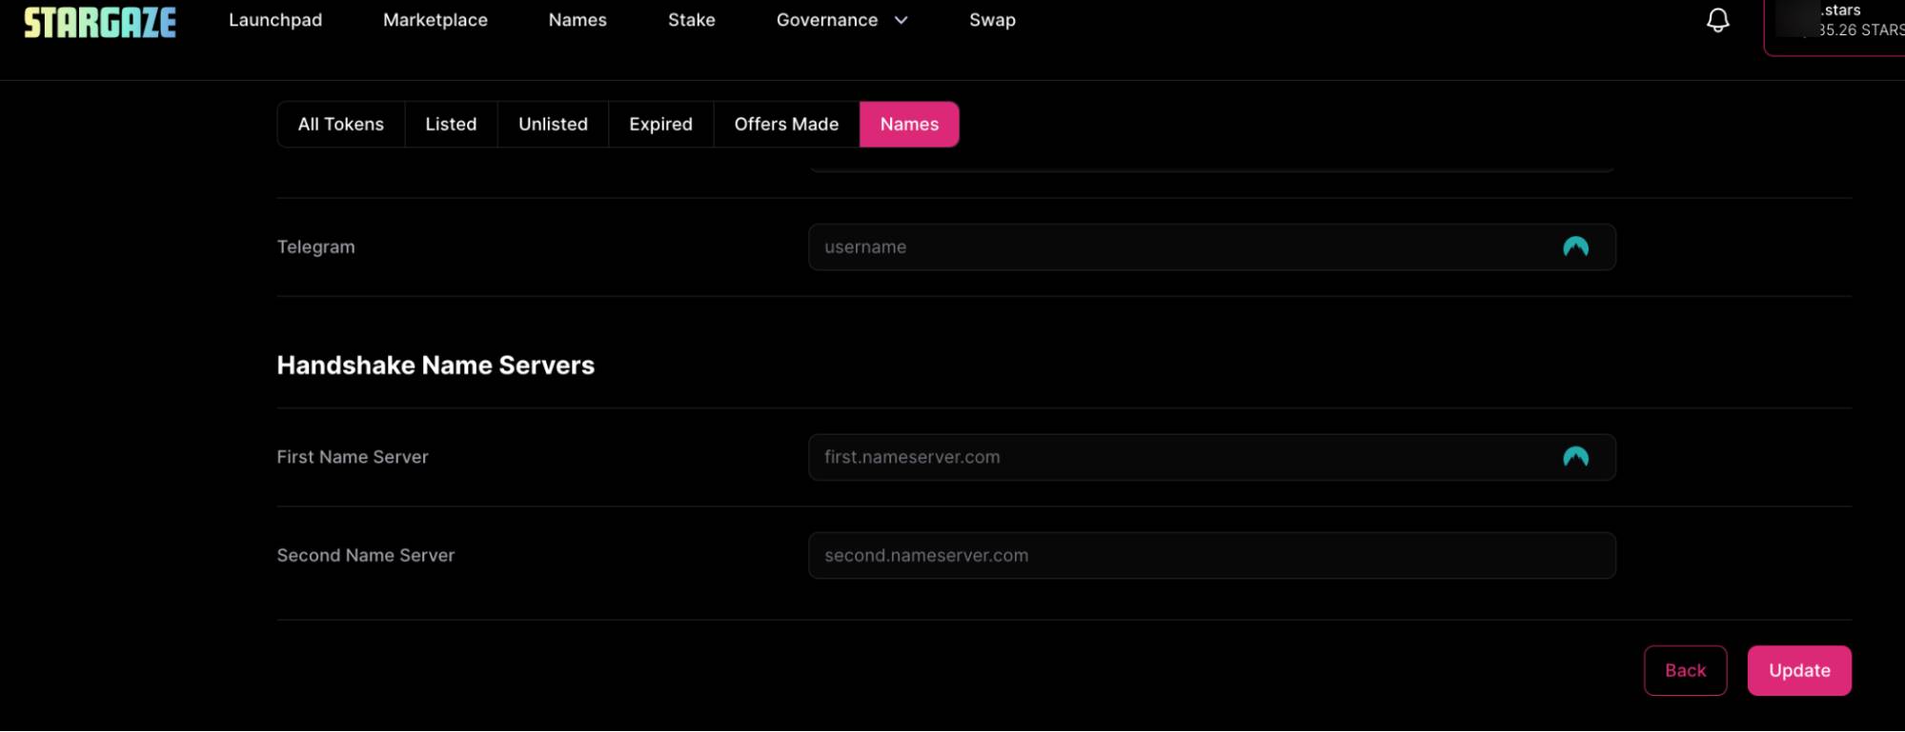View the Expired tab
Image resolution: width=1905 pixels, height=732 pixels.
coord(660,125)
